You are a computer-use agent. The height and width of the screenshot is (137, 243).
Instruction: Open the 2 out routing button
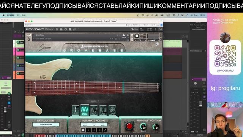click(146, 25)
